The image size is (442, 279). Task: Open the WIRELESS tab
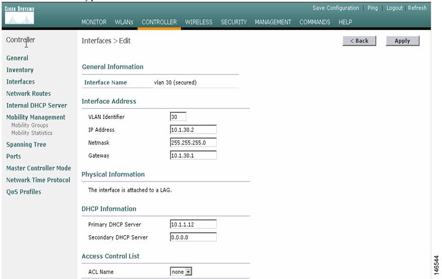[198, 22]
